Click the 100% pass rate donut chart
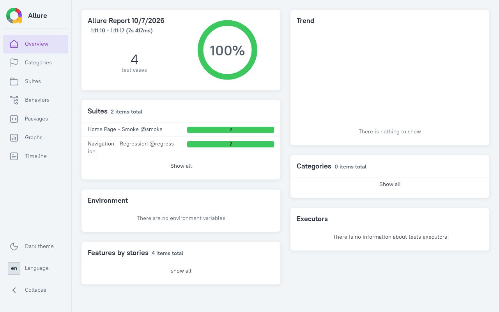499x312 pixels. (x=227, y=50)
